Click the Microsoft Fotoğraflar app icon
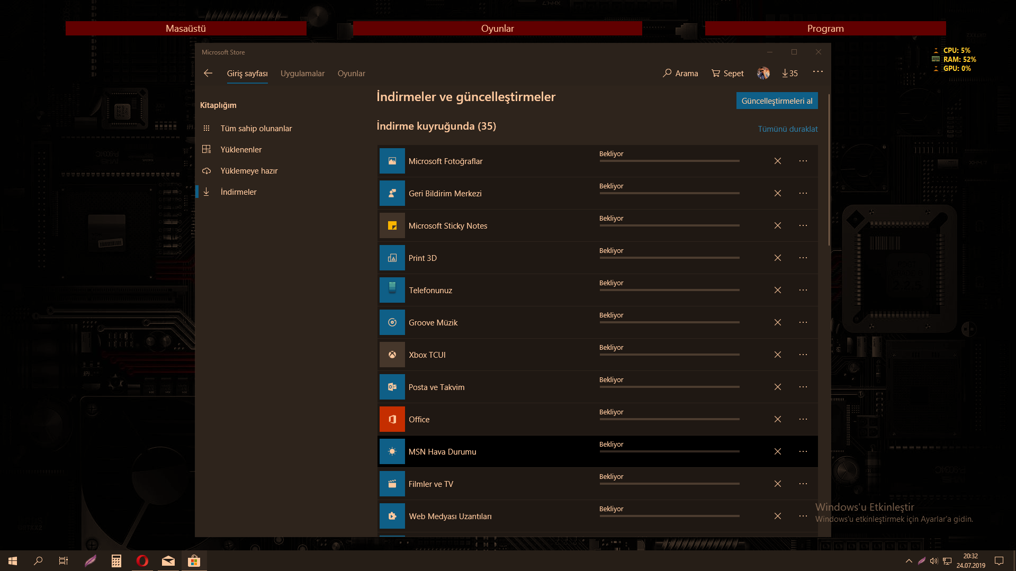Viewport: 1016px width, 571px height. [x=392, y=161]
